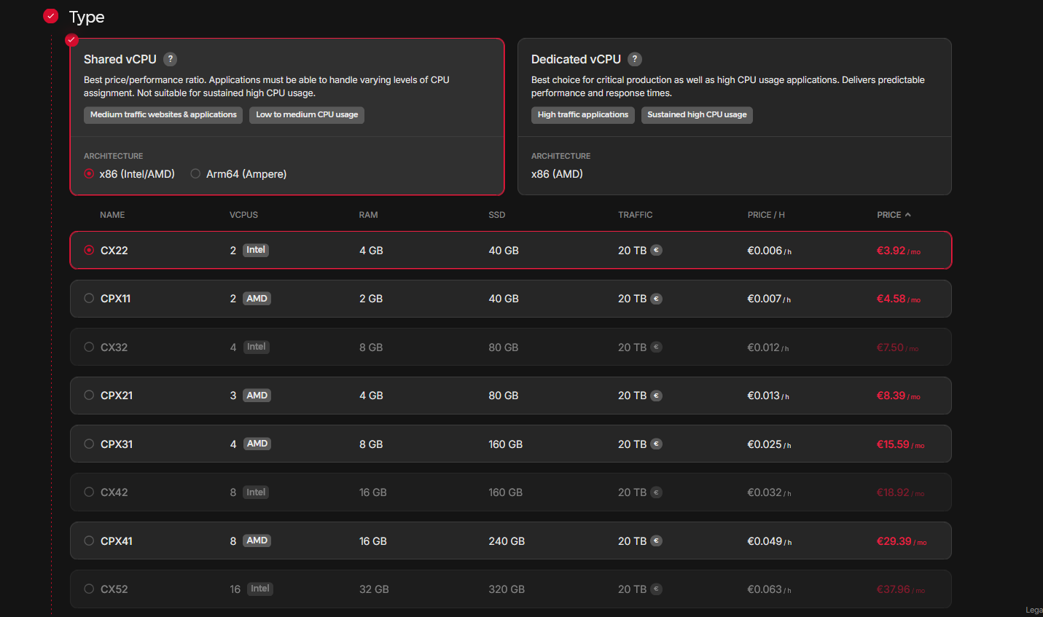Select Arm64 (Ampere) architecture radio button
The width and height of the screenshot is (1043, 617).
[x=195, y=173]
